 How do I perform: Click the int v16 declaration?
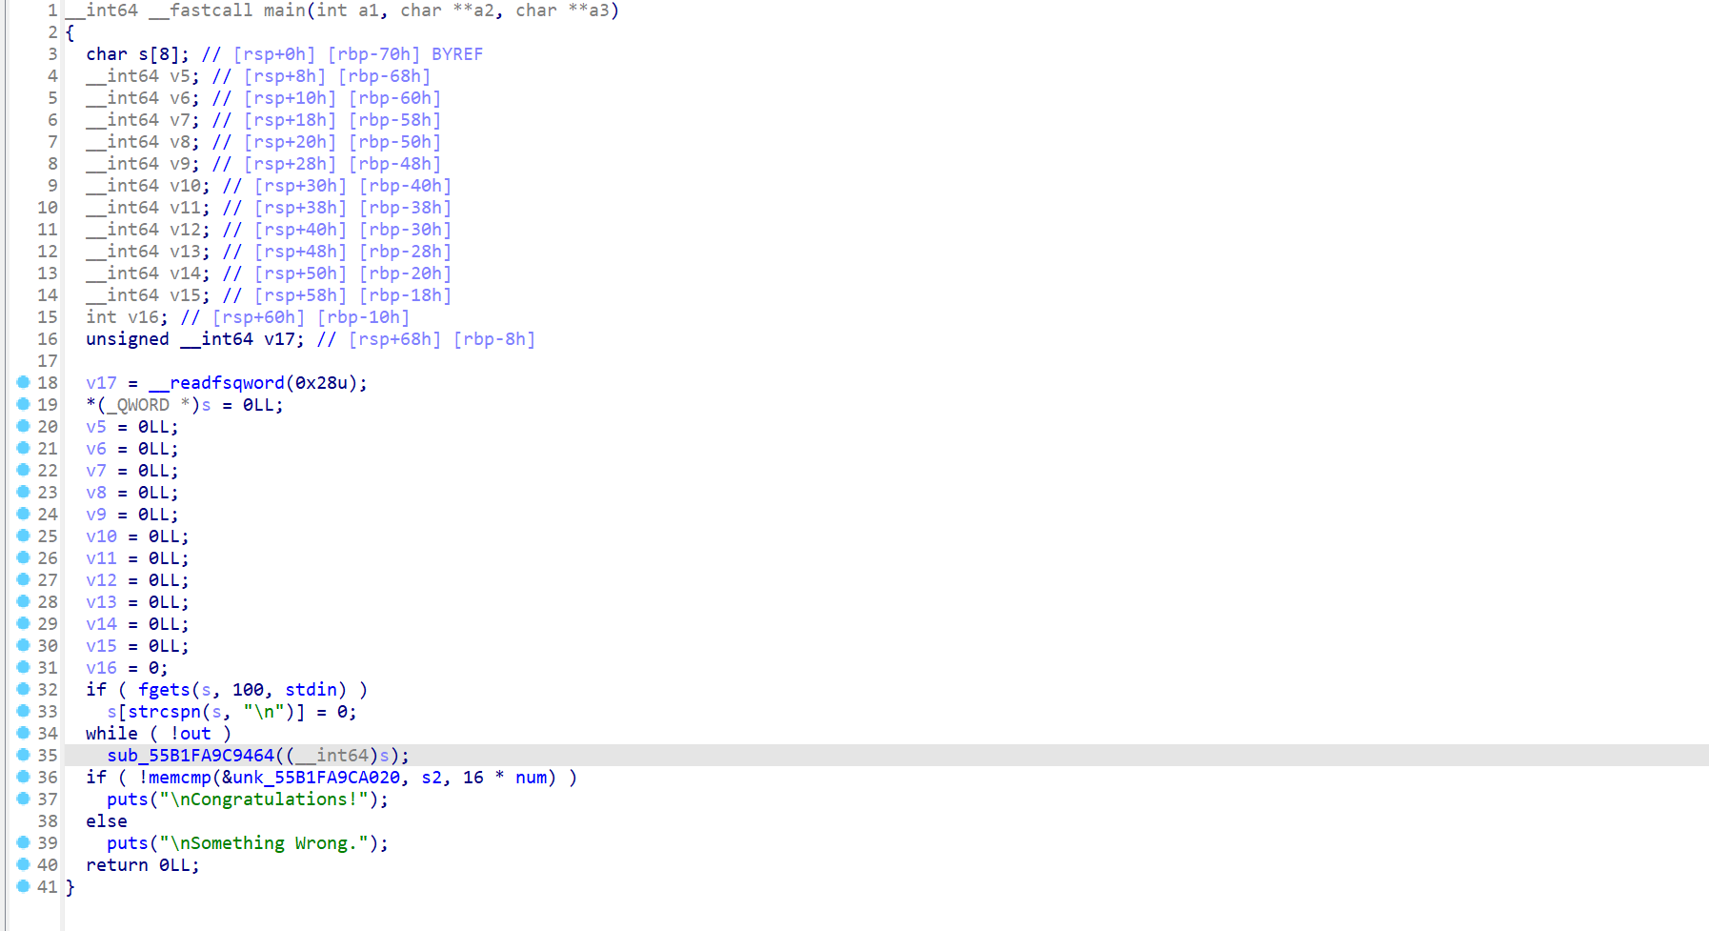point(127,317)
